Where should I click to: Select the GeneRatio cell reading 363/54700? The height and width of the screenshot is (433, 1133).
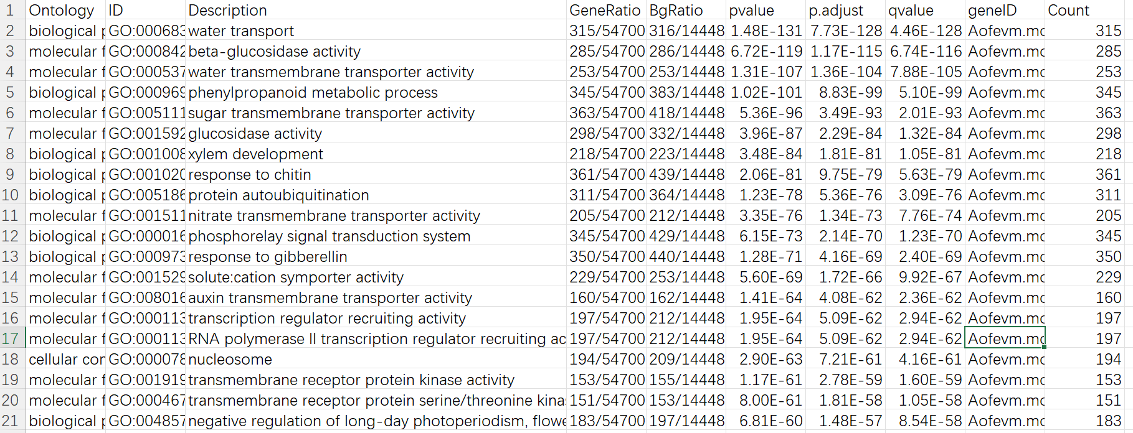point(606,113)
